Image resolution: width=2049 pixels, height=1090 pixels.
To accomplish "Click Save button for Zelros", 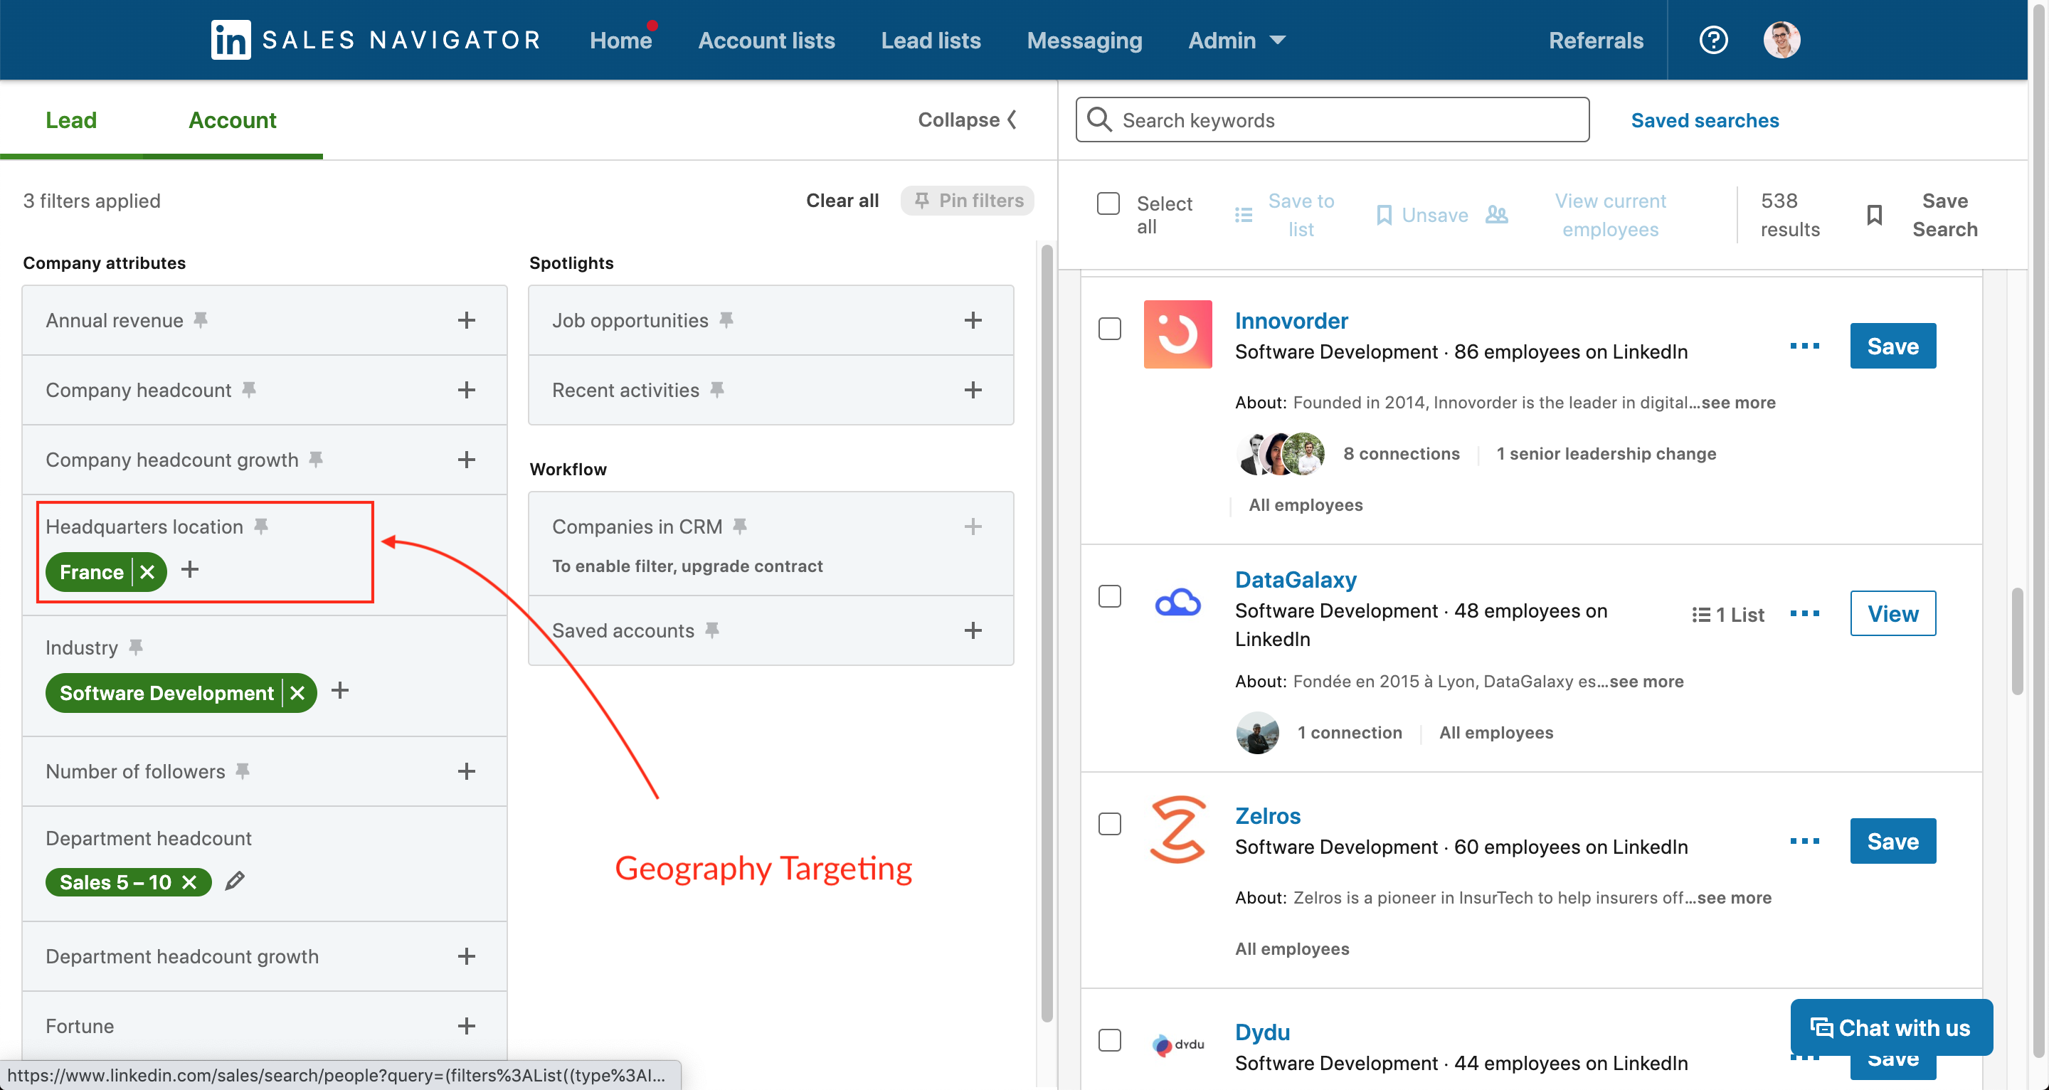I will 1893,840.
